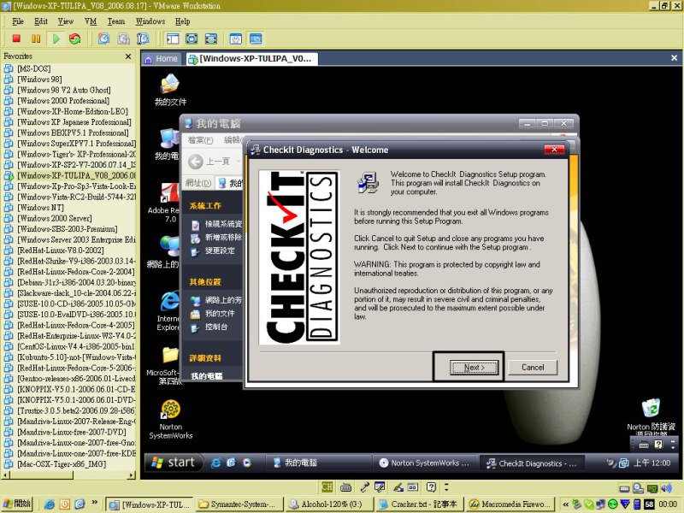Image resolution: width=684 pixels, height=513 pixels.
Task: Open the Team menu
Action: coord(116,21)
